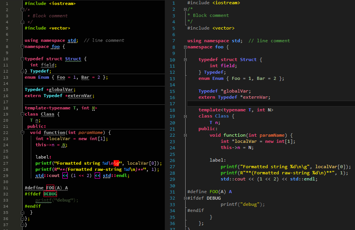355x230 pixels.
Task: Click the red-boxed DEBUG macro
Action: pos(50,194)
